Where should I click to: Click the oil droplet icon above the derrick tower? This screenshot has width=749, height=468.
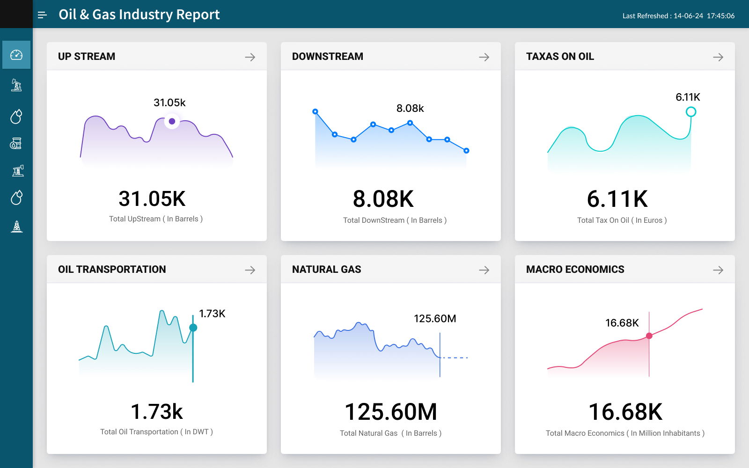16,197
